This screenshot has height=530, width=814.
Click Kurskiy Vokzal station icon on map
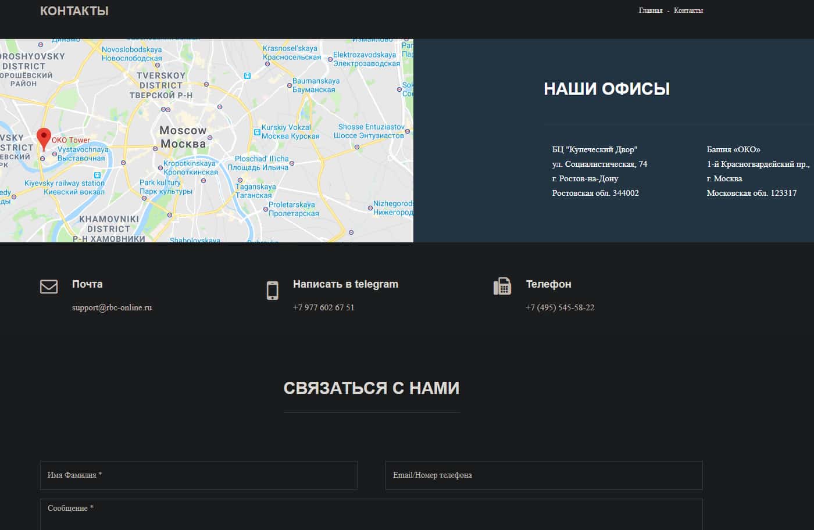coord(256,132)
